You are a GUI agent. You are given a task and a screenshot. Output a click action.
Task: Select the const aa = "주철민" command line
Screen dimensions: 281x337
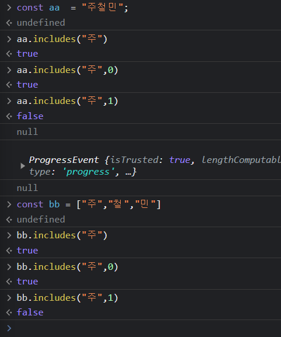(x=72, y=8)
